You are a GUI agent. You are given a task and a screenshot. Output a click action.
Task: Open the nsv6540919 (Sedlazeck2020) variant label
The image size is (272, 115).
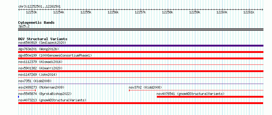(x=42, y=43)
